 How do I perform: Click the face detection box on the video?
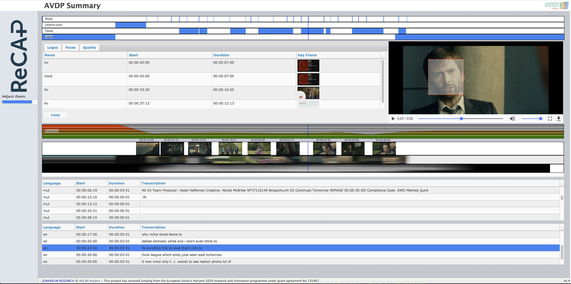(x=446, y=76)
